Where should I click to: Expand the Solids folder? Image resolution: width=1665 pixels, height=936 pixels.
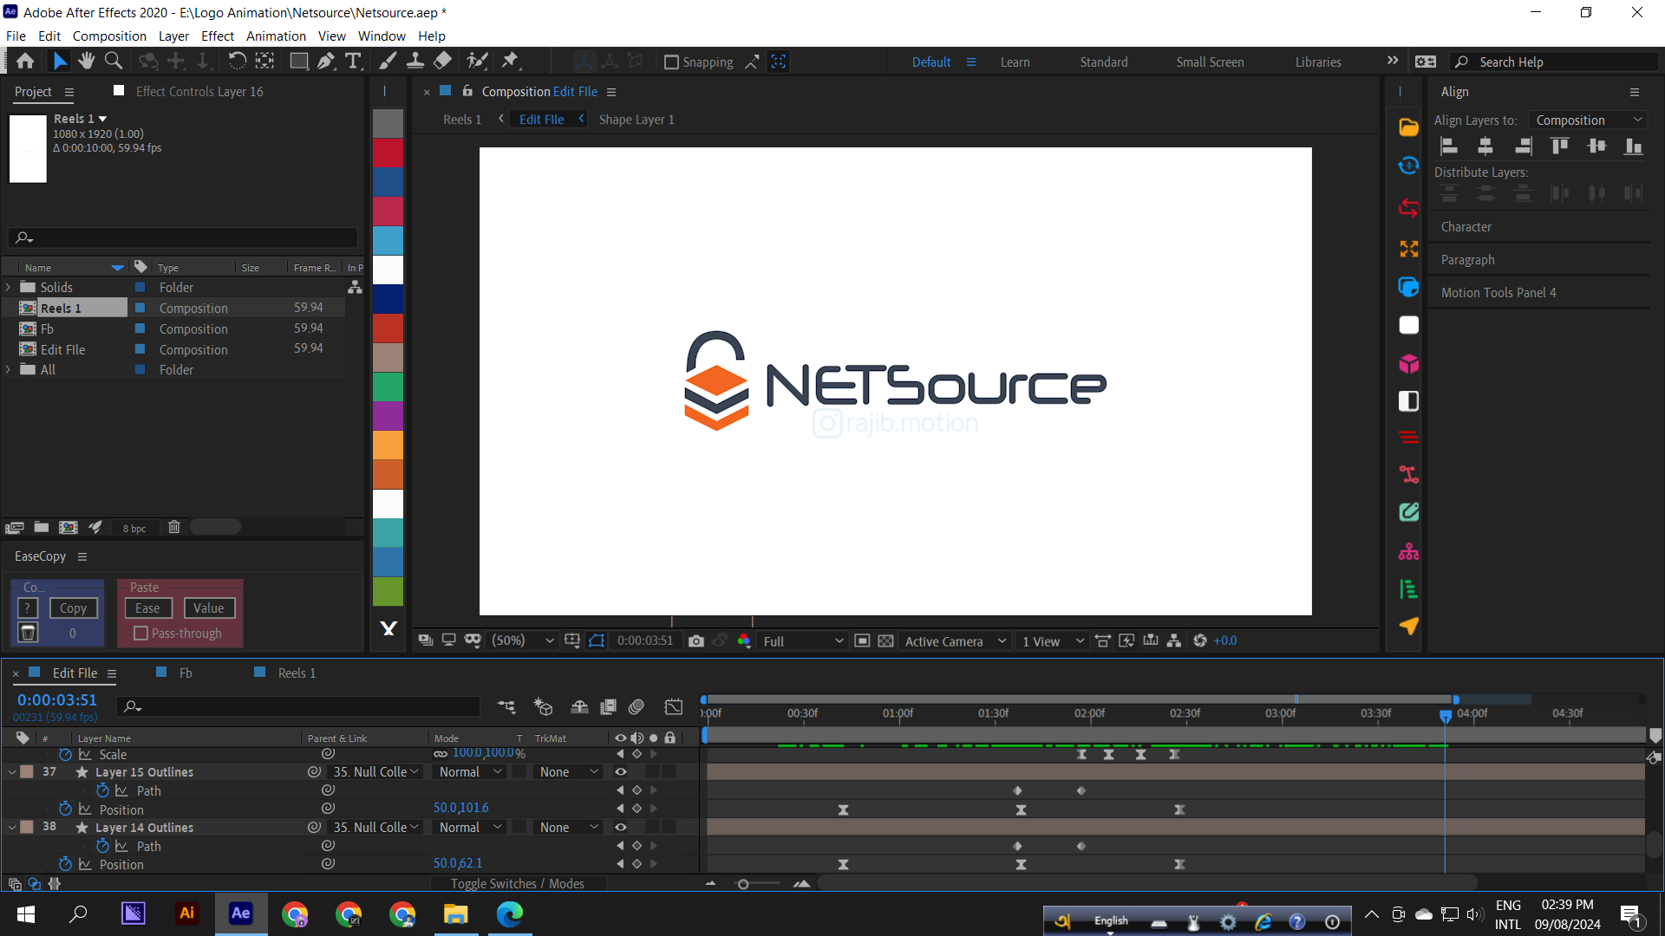tap(8, 287)
